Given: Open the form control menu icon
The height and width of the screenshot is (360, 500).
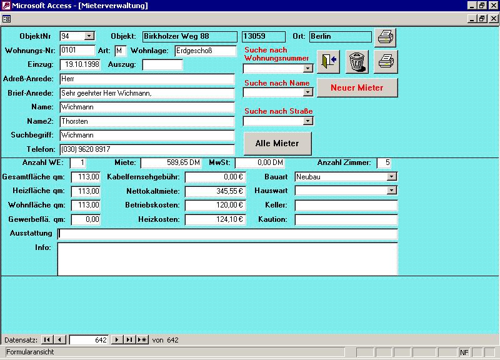Looking at the screenshot, I should coord(6,19).
